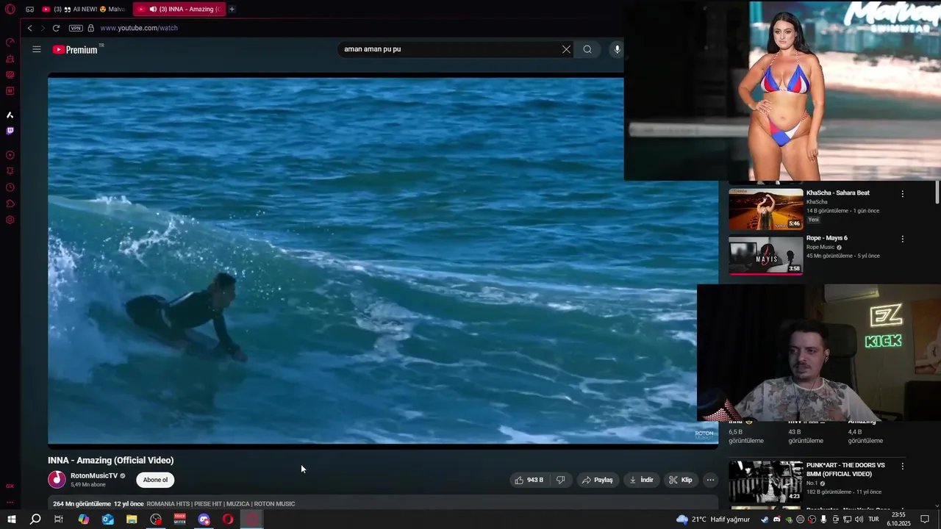Screen dimensions: 941x529
Task: Open GX Control speedometer in sidebar
Action: coord(10,42)
